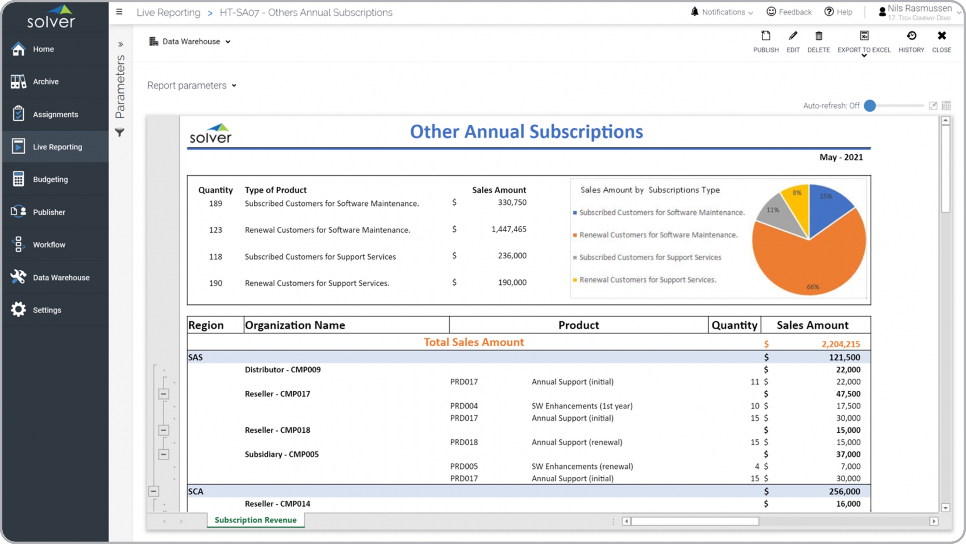Image resolution: width=966 pixels, height=544 pixels.
Task: Collapse the SCA region group
Action: click(x=154, y=491)
